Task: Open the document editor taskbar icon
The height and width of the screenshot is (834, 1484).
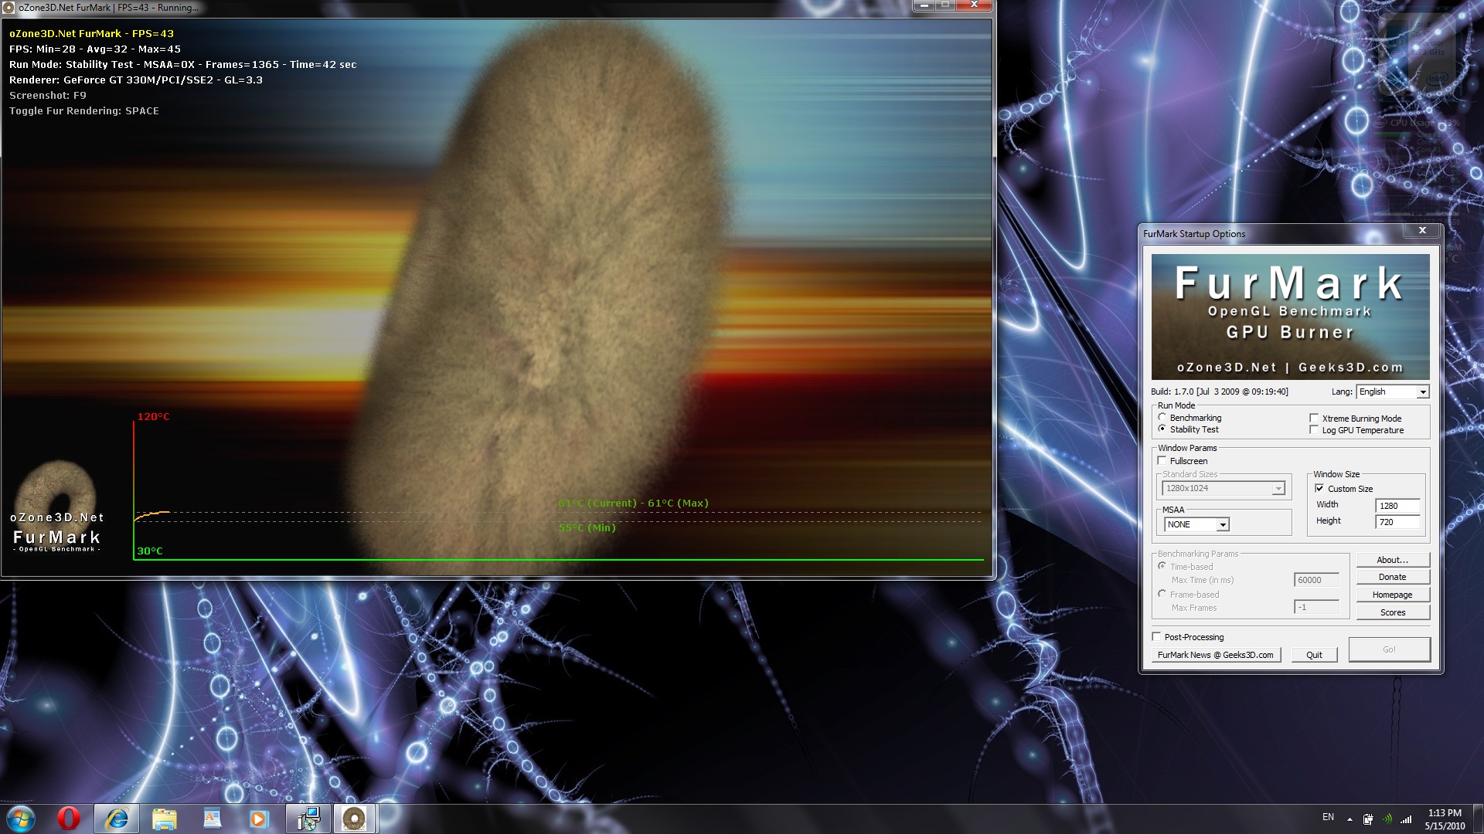Action: [x=212, y=819]
